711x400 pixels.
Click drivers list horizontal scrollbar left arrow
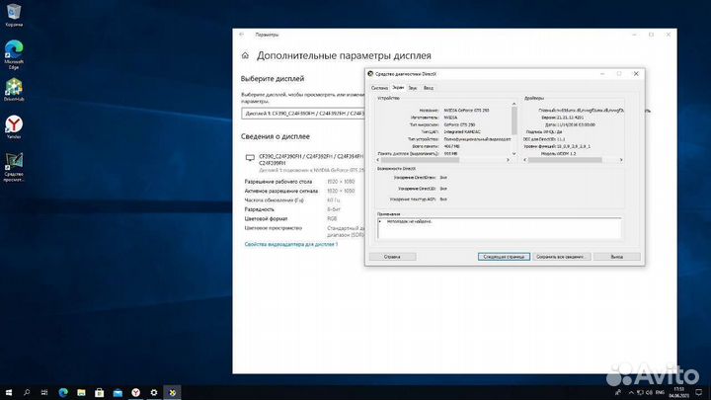(x=525, y=160)
